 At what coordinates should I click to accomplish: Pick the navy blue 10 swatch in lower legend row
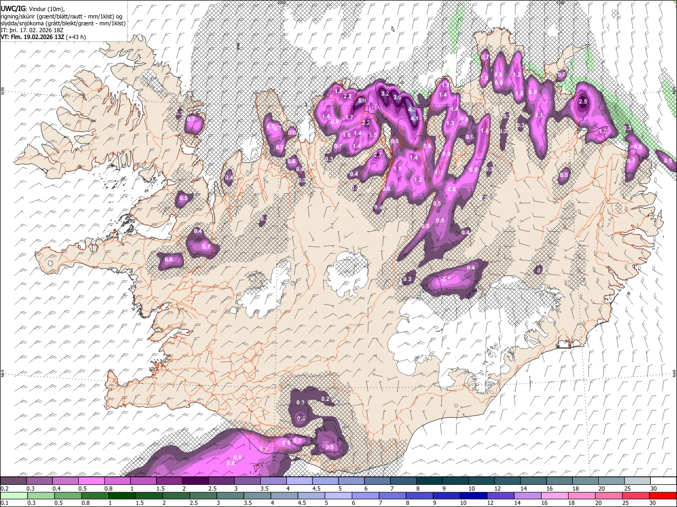[x=474, y=495]
